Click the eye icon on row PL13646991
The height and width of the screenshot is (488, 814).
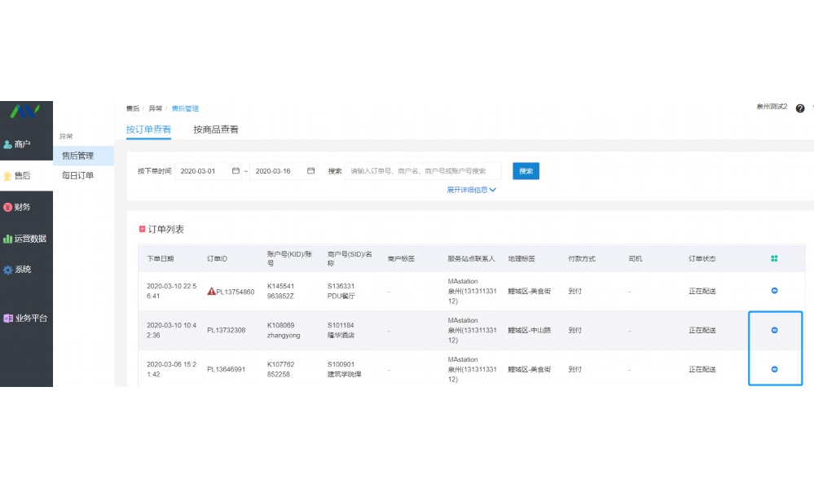click(775, 368)
